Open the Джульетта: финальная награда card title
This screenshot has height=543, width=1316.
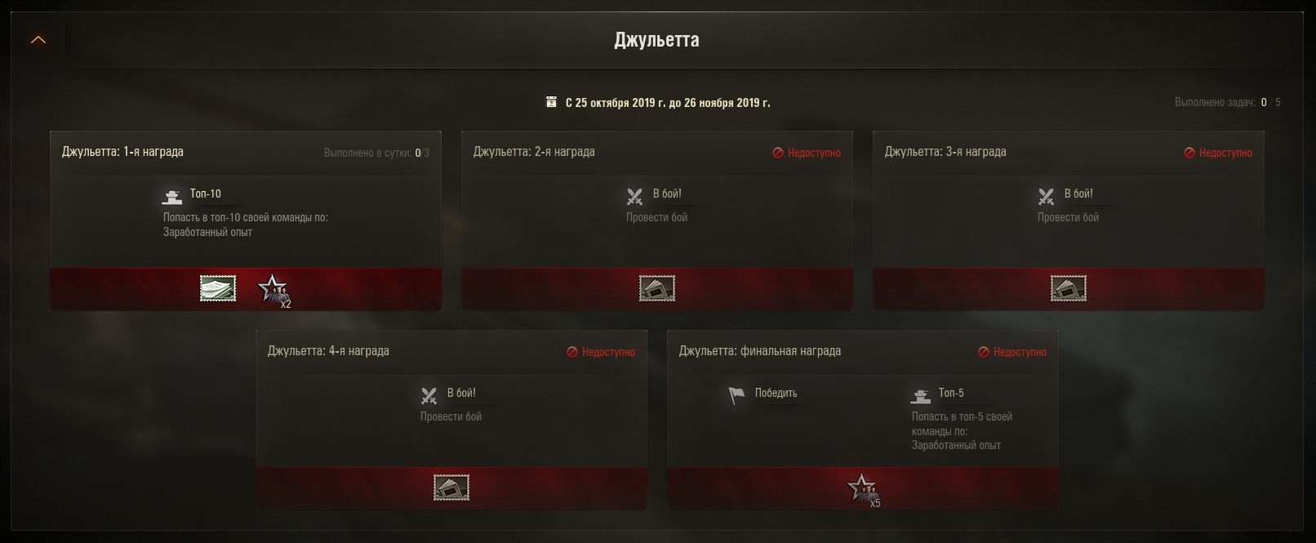(760, 351)
